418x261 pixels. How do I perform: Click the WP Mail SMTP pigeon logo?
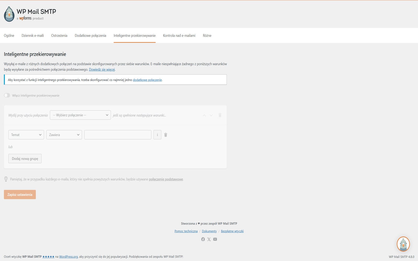tap(9, 14)
